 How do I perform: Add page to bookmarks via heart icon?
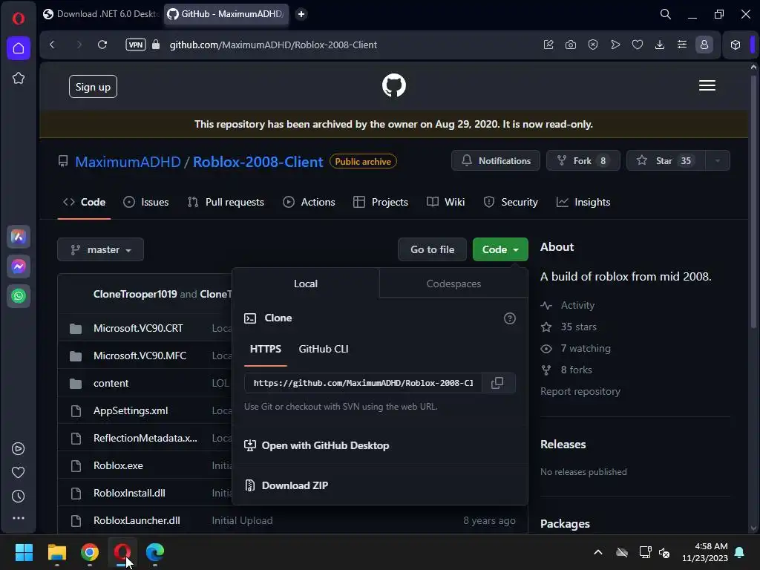[638, 45]
